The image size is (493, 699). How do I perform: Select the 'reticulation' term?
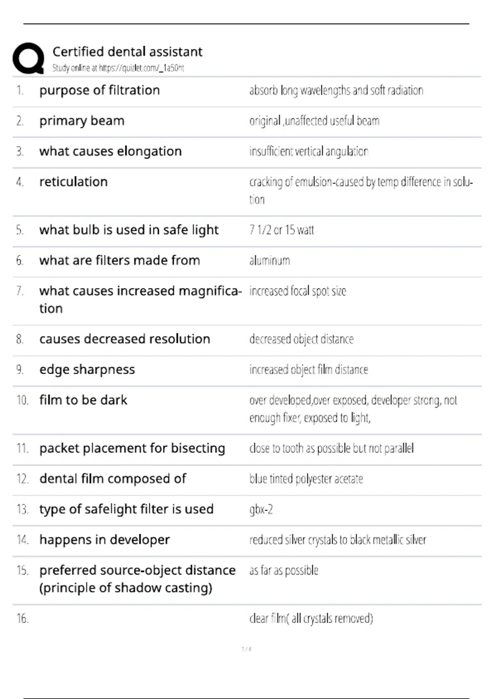(x=74, y=182)
